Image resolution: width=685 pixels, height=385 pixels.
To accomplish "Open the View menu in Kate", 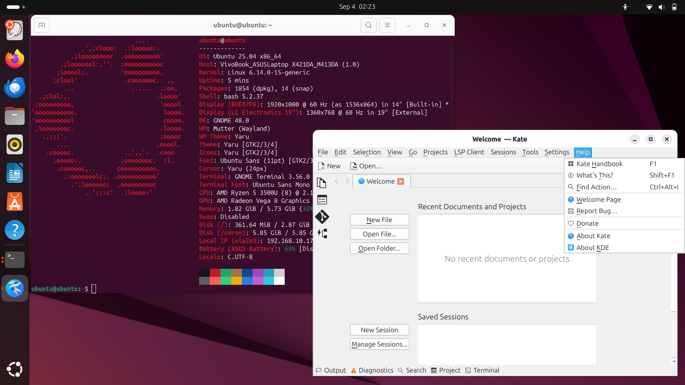I will pyautogui.click(x=395, y=152).
